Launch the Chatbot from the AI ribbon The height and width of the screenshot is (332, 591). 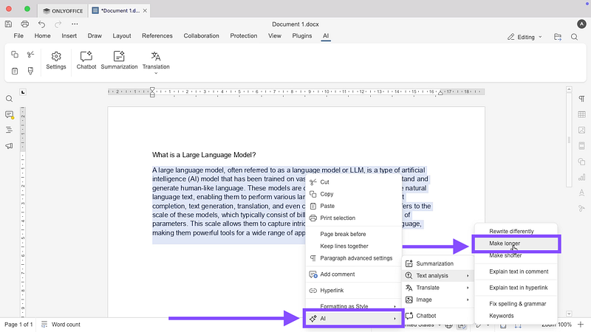click(x=86, y=60)
